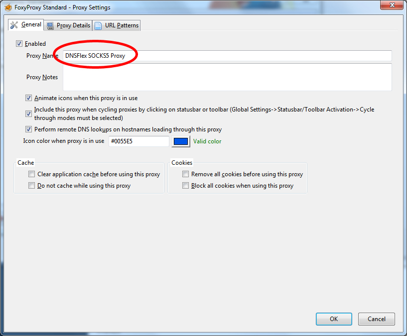Disable Perform remote DNS lookups checkbox
This screenshot has width=407, height=336.
pyautogui.click(x=28, y=129)
